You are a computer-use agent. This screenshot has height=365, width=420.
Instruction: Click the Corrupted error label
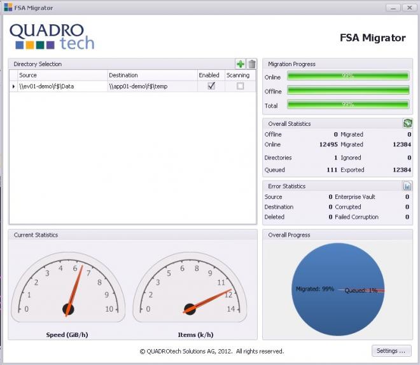pyautogui.click(x=347, y=207)
